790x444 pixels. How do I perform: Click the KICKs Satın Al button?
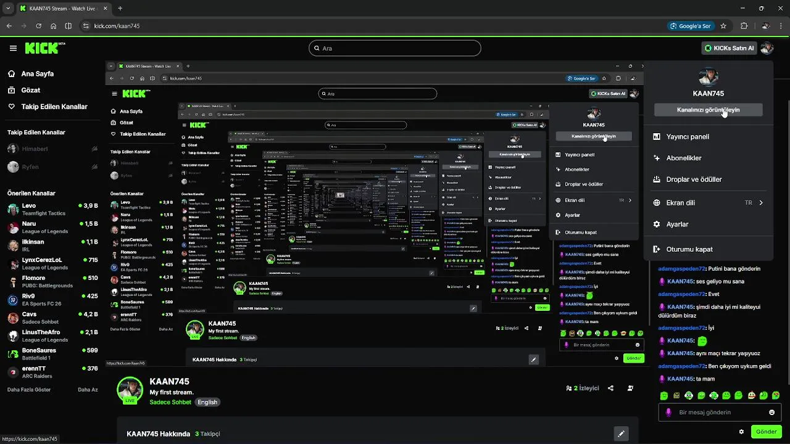click(x=728, y=48)
